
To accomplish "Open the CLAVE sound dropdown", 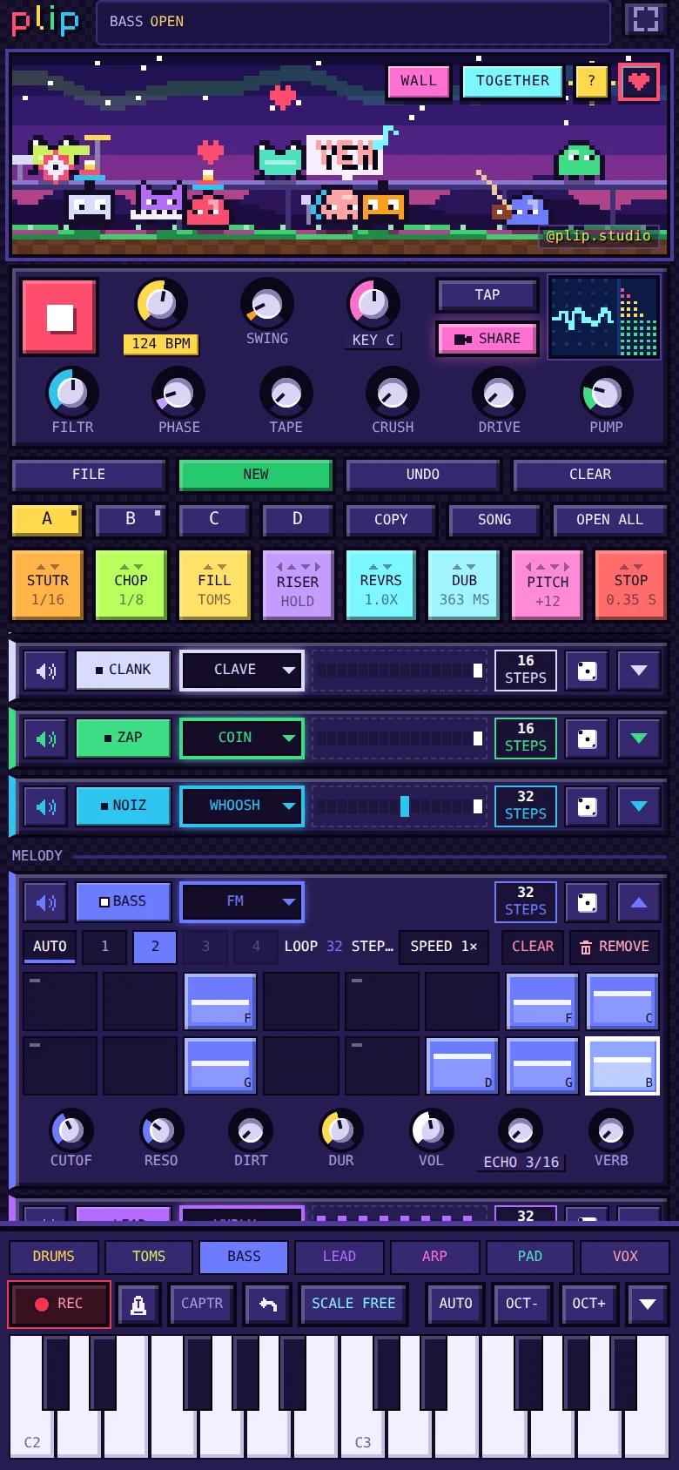I will coord(242,671).
